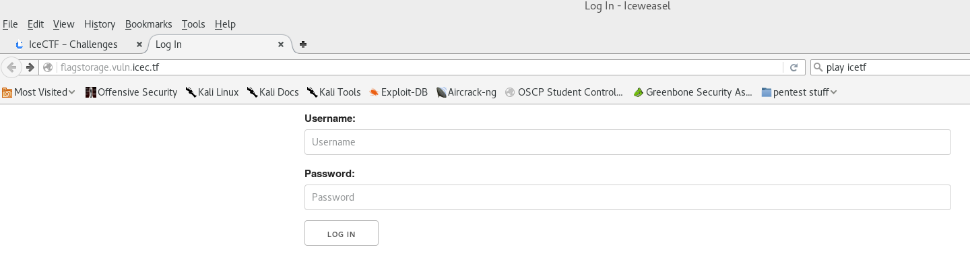Screen dimensions: 970x266
Task: Open the Aircrack-ng bookmark
Action: pos(466,92)
